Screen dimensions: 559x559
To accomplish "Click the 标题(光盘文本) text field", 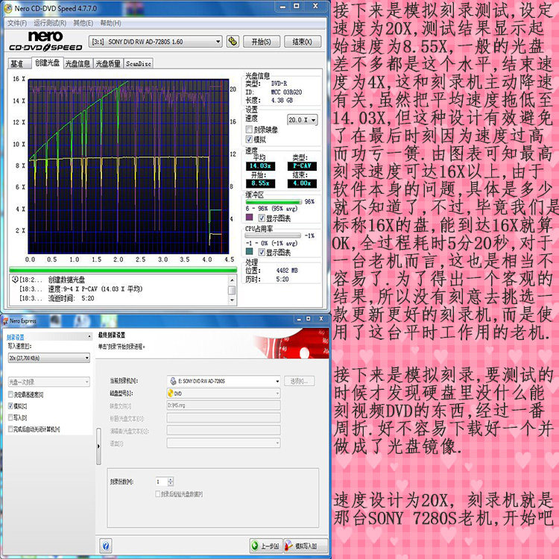I will [224, 418].
